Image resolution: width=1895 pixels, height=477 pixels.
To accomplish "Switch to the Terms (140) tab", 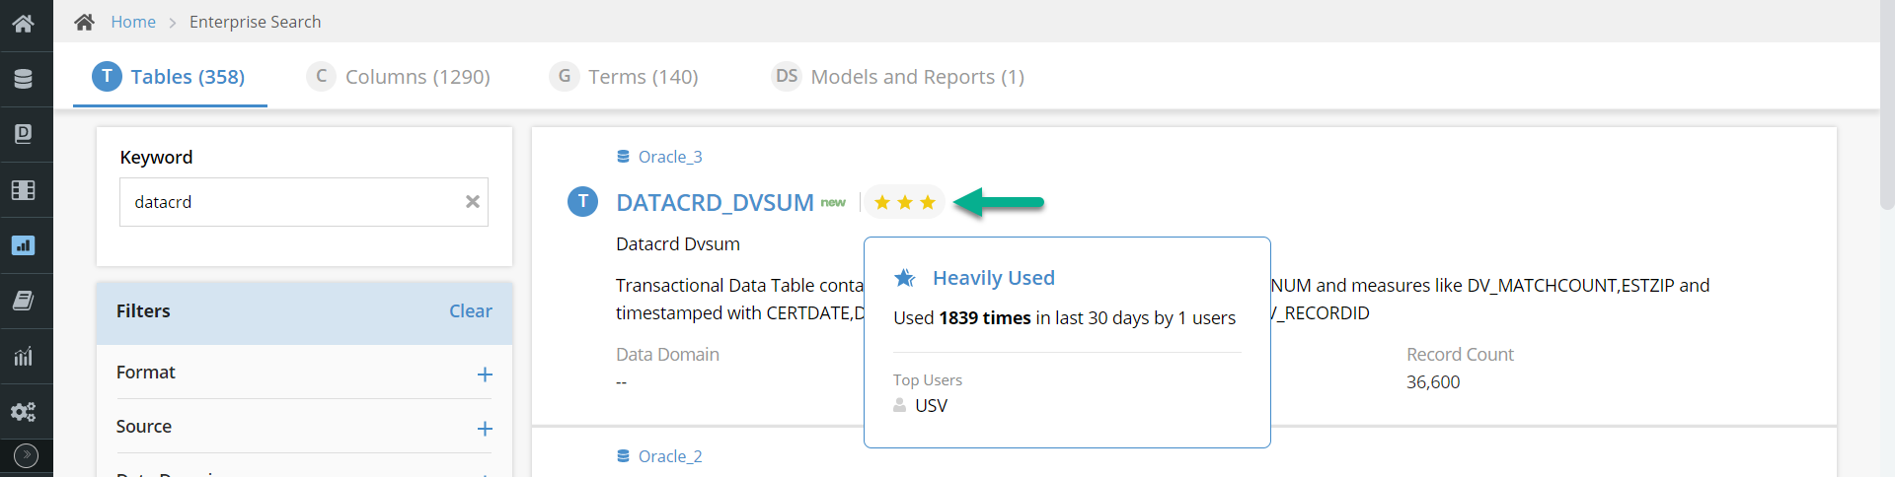I will tap(624, 77).
